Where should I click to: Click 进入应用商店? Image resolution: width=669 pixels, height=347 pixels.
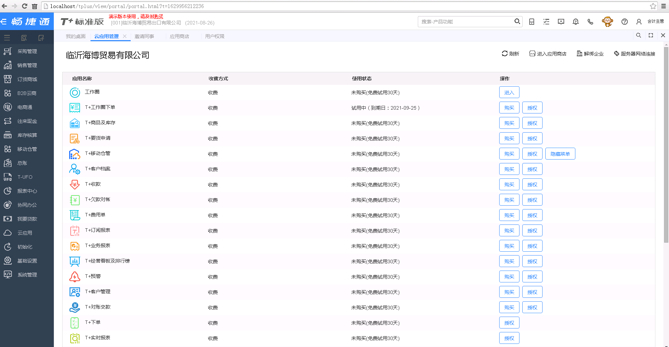548,54
